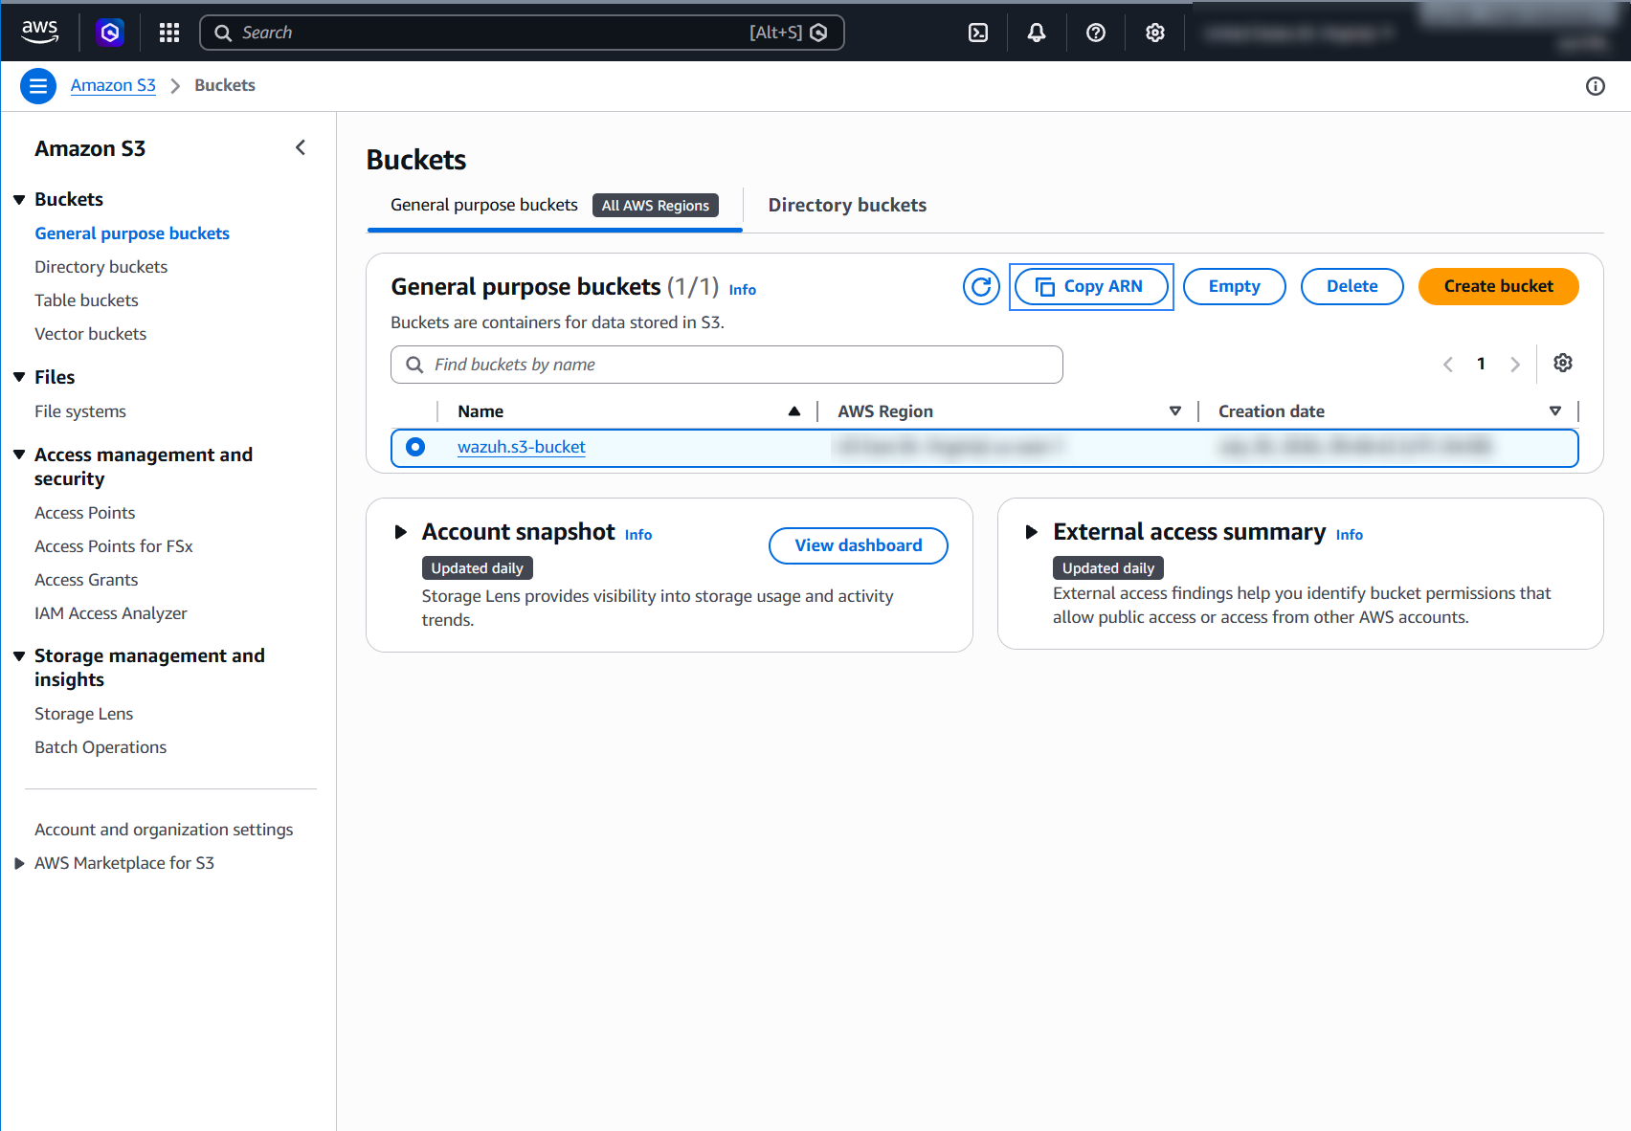
Task: Click the Amazon S3 breadcrumb link
Action: (x=113, y=85)
